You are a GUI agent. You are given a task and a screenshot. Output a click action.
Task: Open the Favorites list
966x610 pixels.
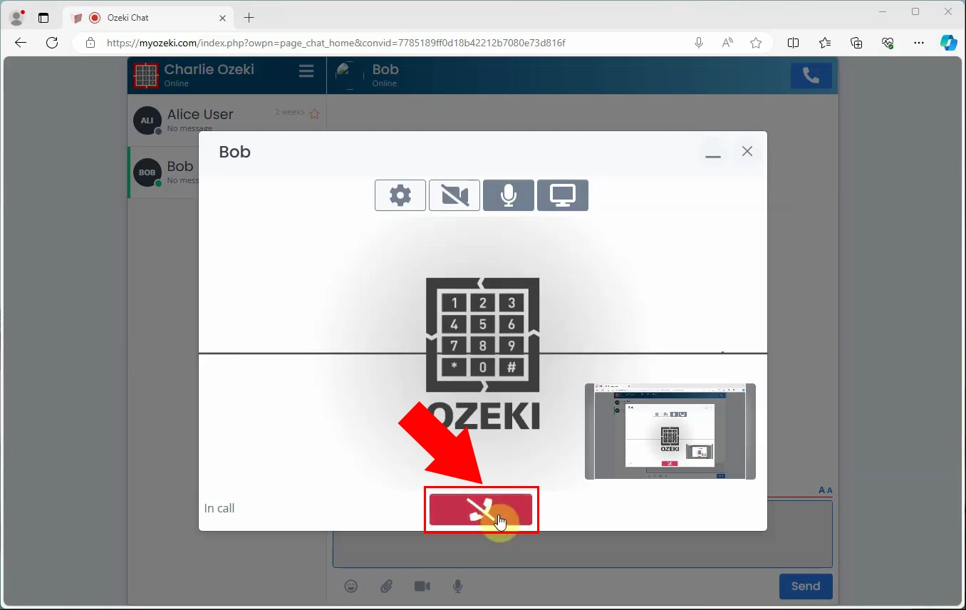pyautogui.click(x=825, y=43)
